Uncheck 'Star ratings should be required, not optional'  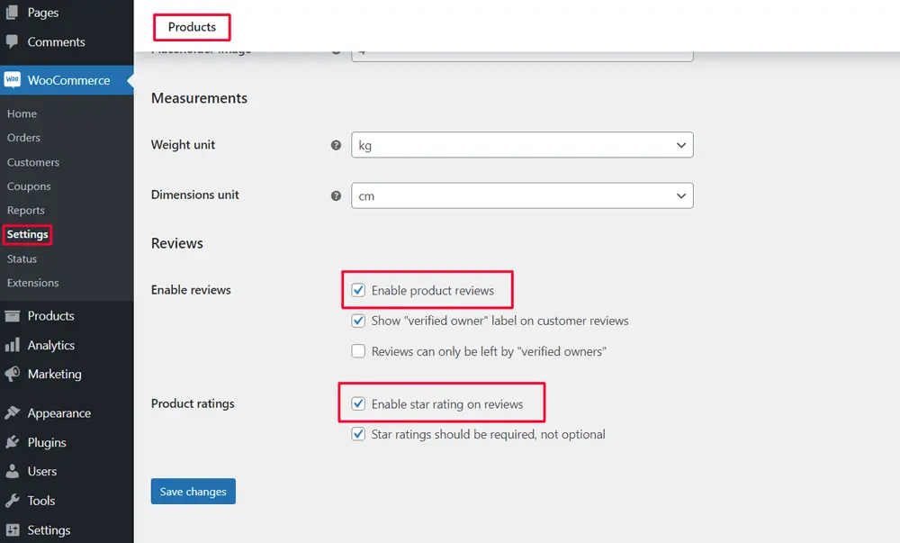(358, 434)
